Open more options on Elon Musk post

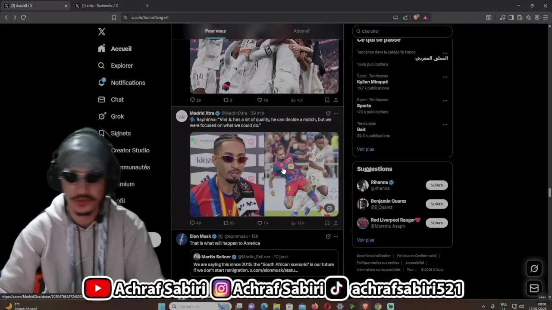336,236
